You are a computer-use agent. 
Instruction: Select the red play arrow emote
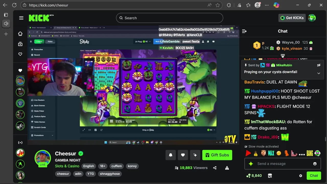[248, 153]
